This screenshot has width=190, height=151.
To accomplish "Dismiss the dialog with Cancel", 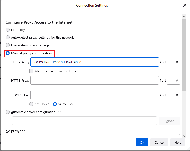I will point(159,142).
